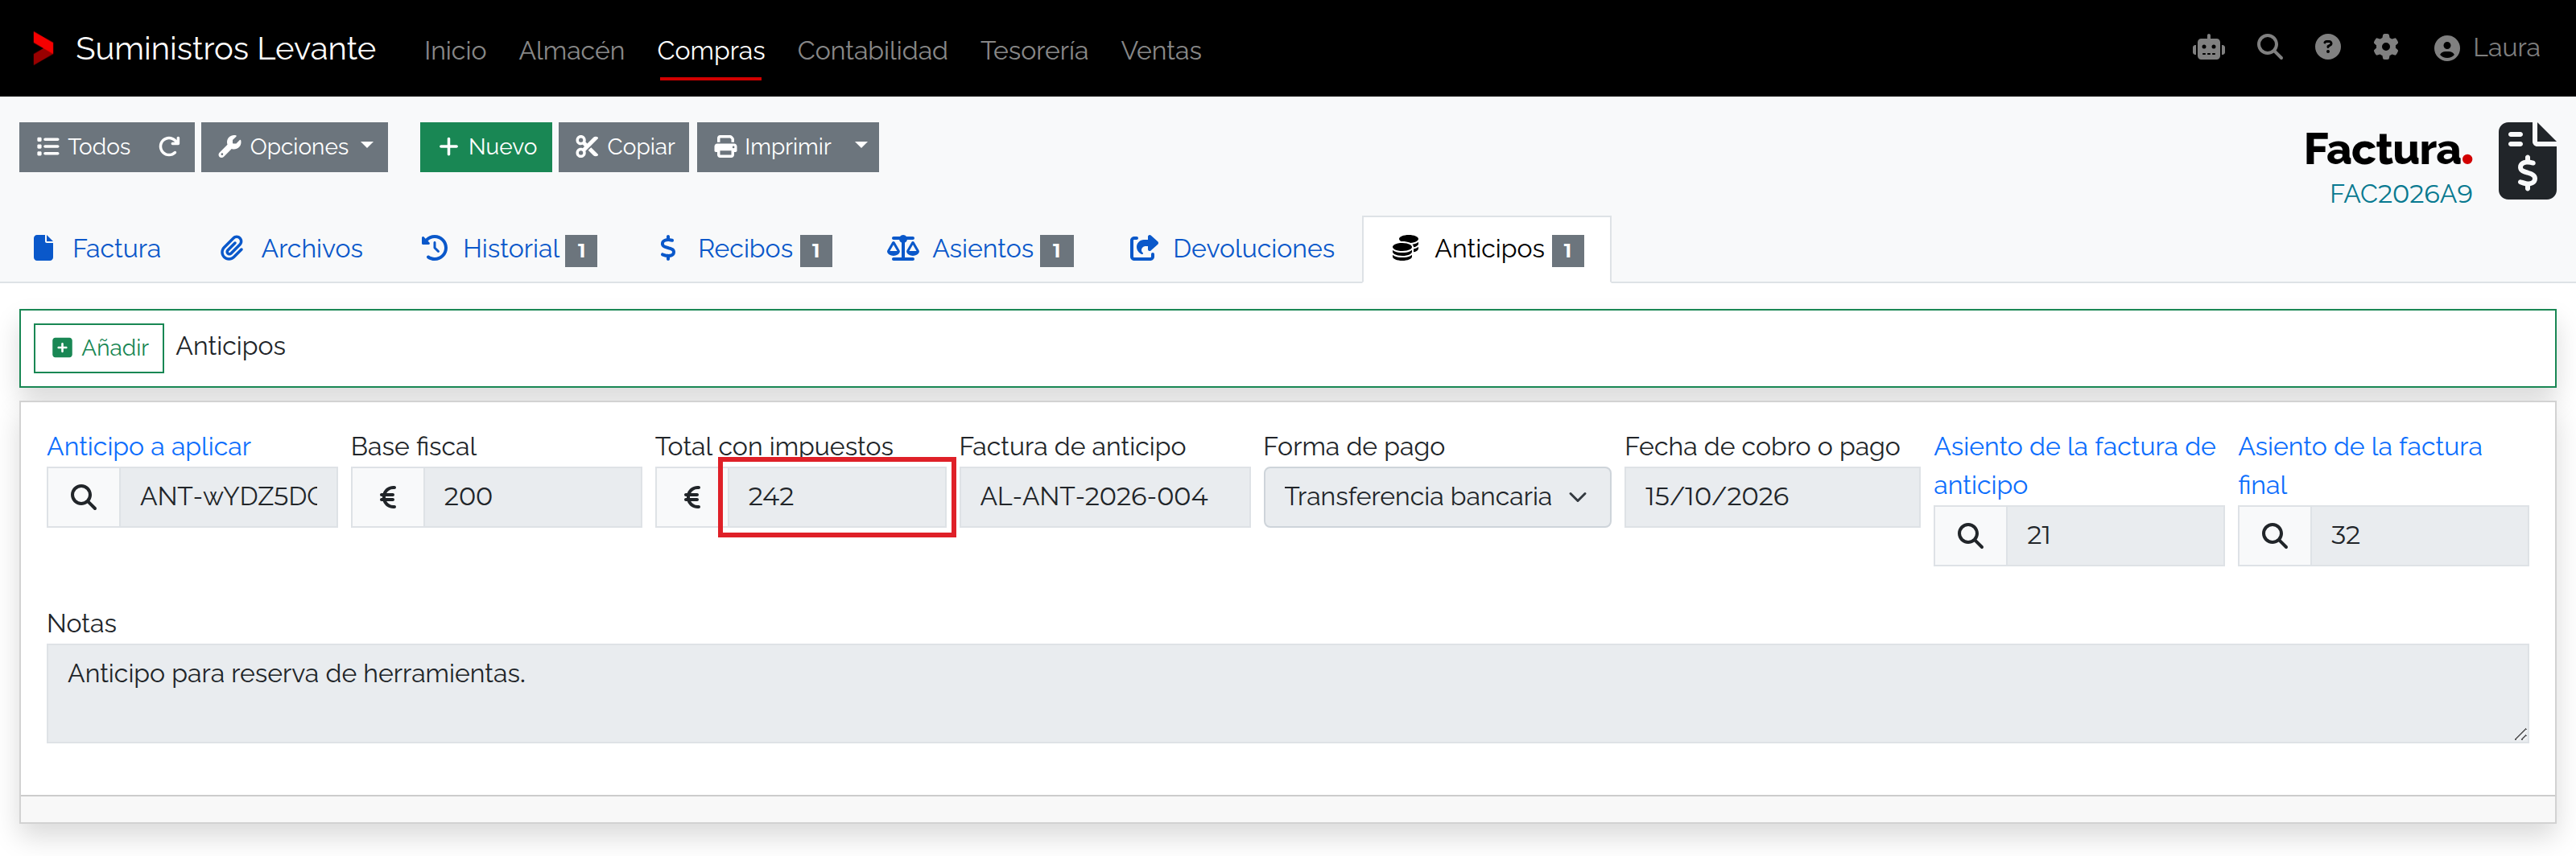Open the Ventas menu
2576x856 pixels.
coord(1161,50)
